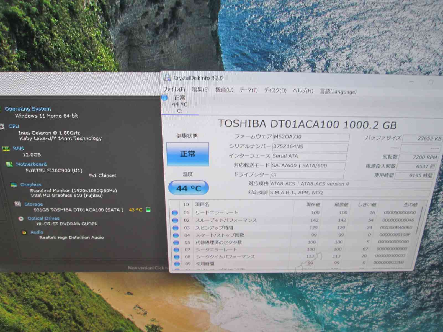Select the C: drive blue status circle
The image size is (443, 332).
point(164,97)
